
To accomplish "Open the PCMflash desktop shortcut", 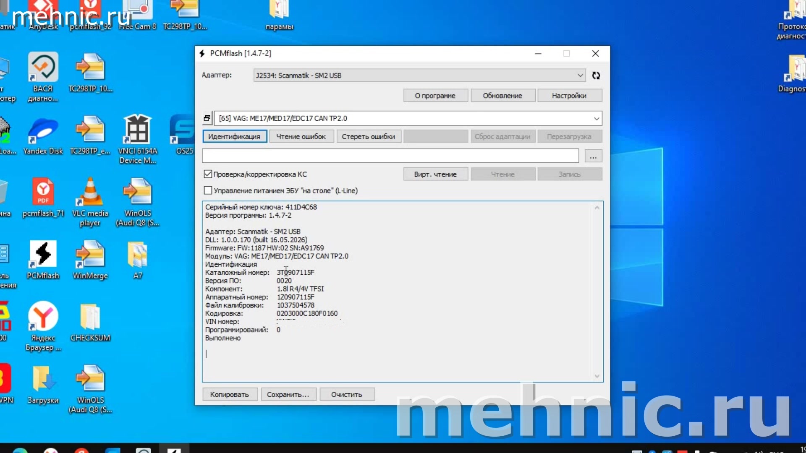I will [43, 260].
